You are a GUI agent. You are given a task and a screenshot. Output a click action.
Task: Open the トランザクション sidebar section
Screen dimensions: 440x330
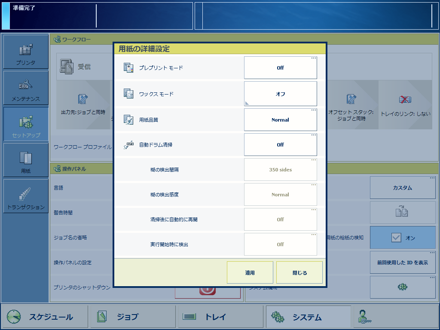click(26, 196)
